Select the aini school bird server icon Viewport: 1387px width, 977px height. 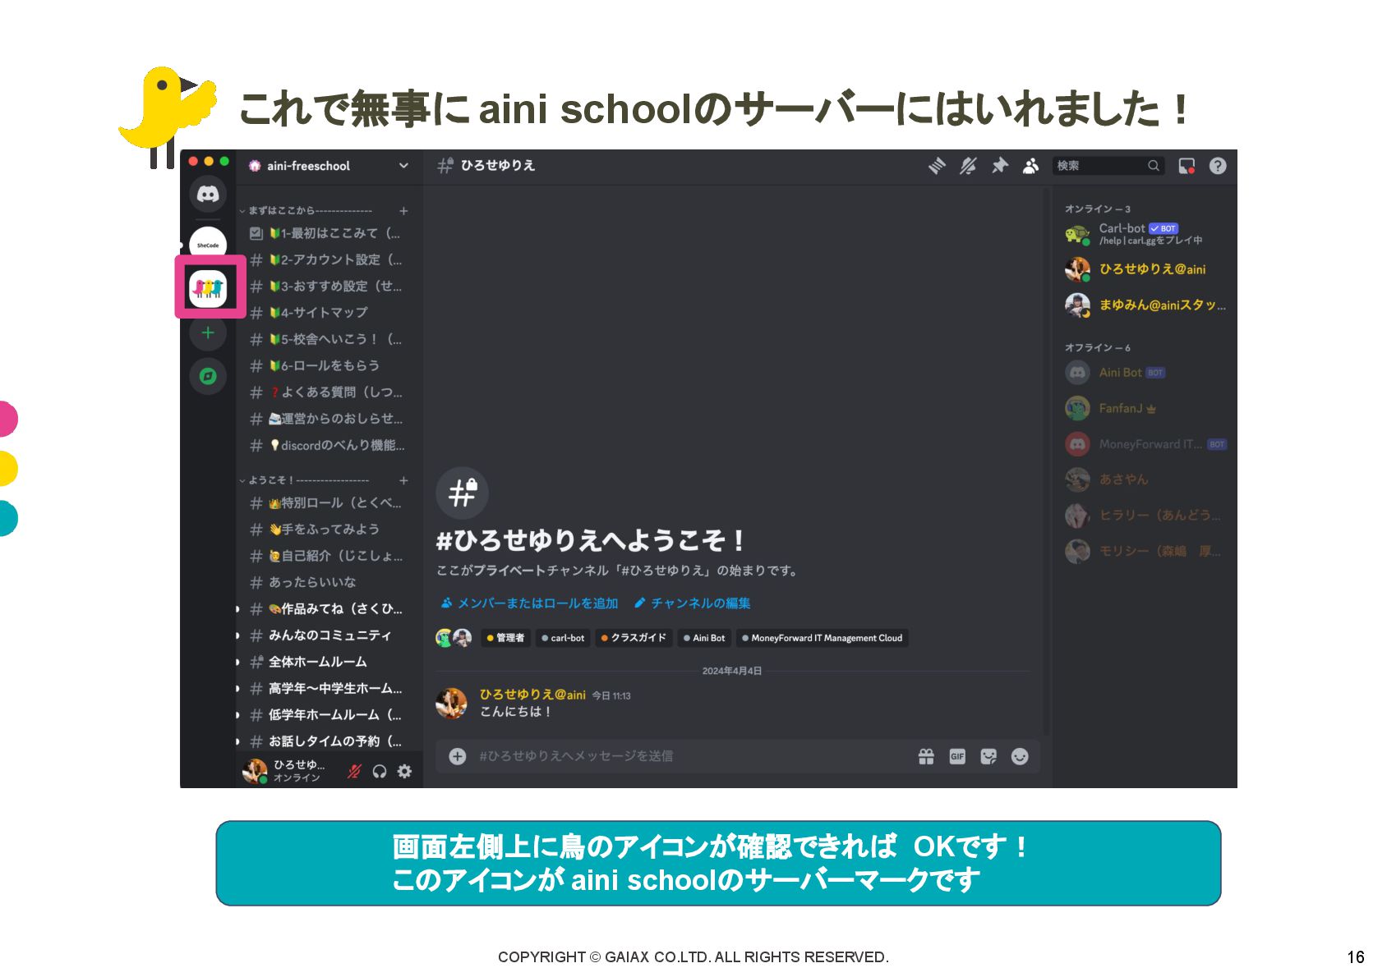[208, 287]
